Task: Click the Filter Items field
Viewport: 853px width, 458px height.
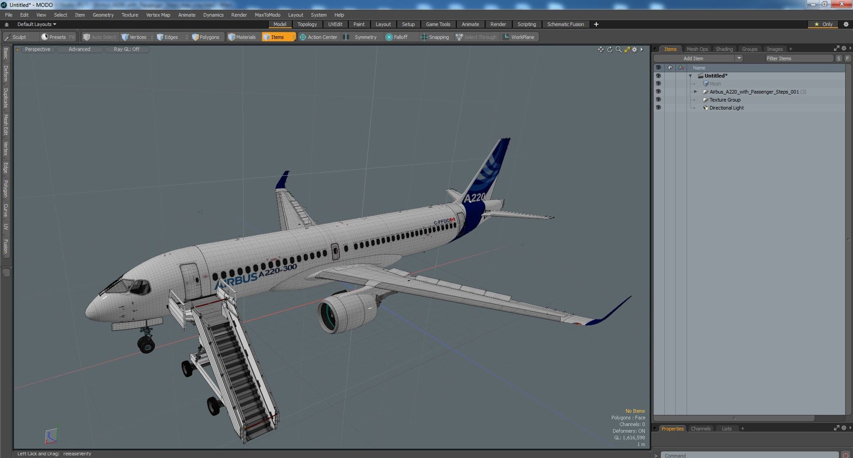Action: [798, 58]
